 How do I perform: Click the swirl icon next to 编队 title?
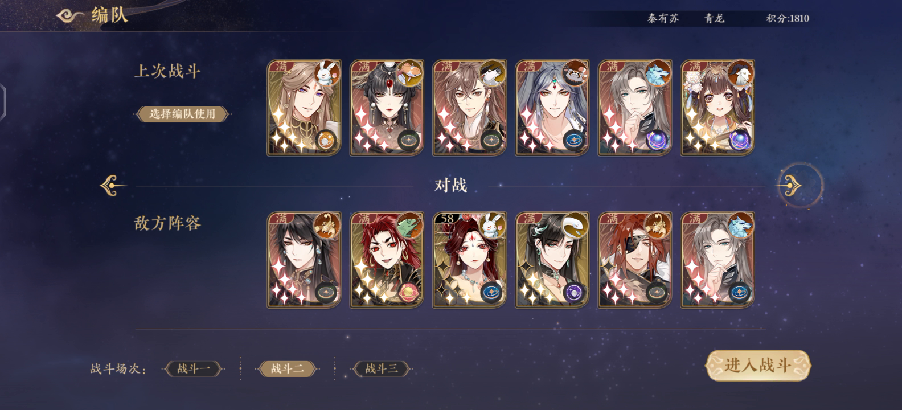click(x=71, y=15)
